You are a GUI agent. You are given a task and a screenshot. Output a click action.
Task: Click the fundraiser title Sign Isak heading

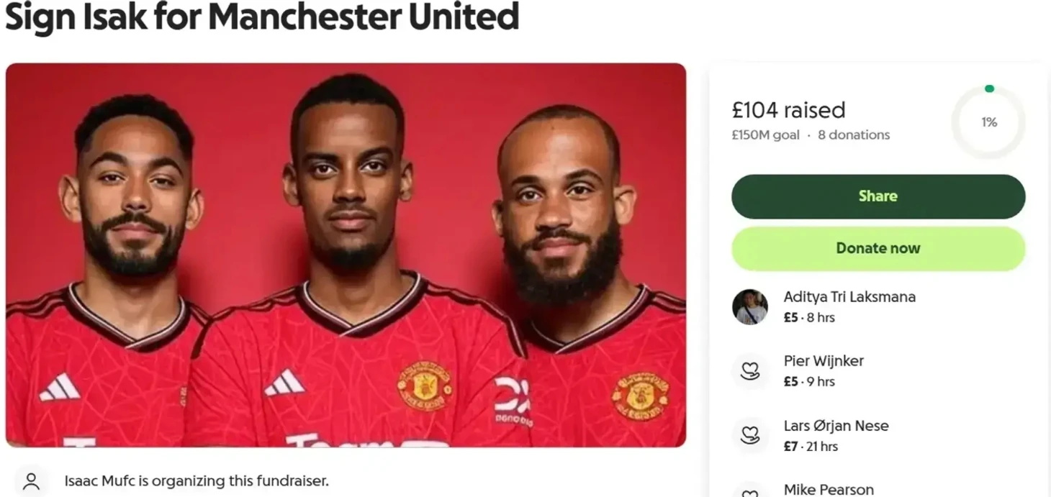click(x=262, y=17)
